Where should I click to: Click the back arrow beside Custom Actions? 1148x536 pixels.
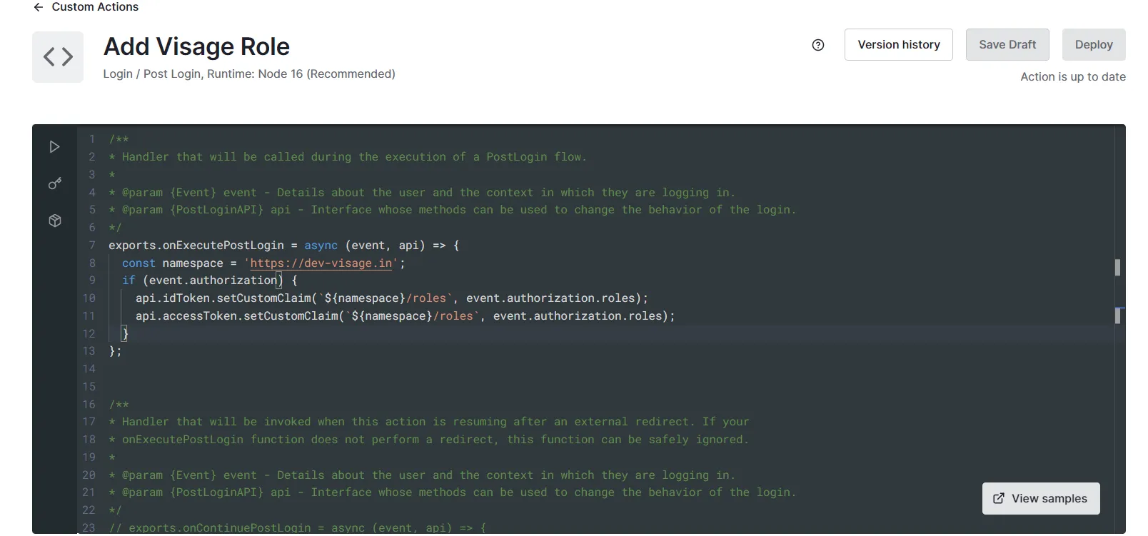(x=39, y=7)
